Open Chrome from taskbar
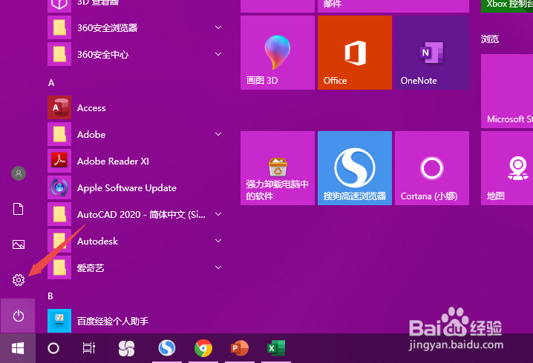 (x=203, y=348)
